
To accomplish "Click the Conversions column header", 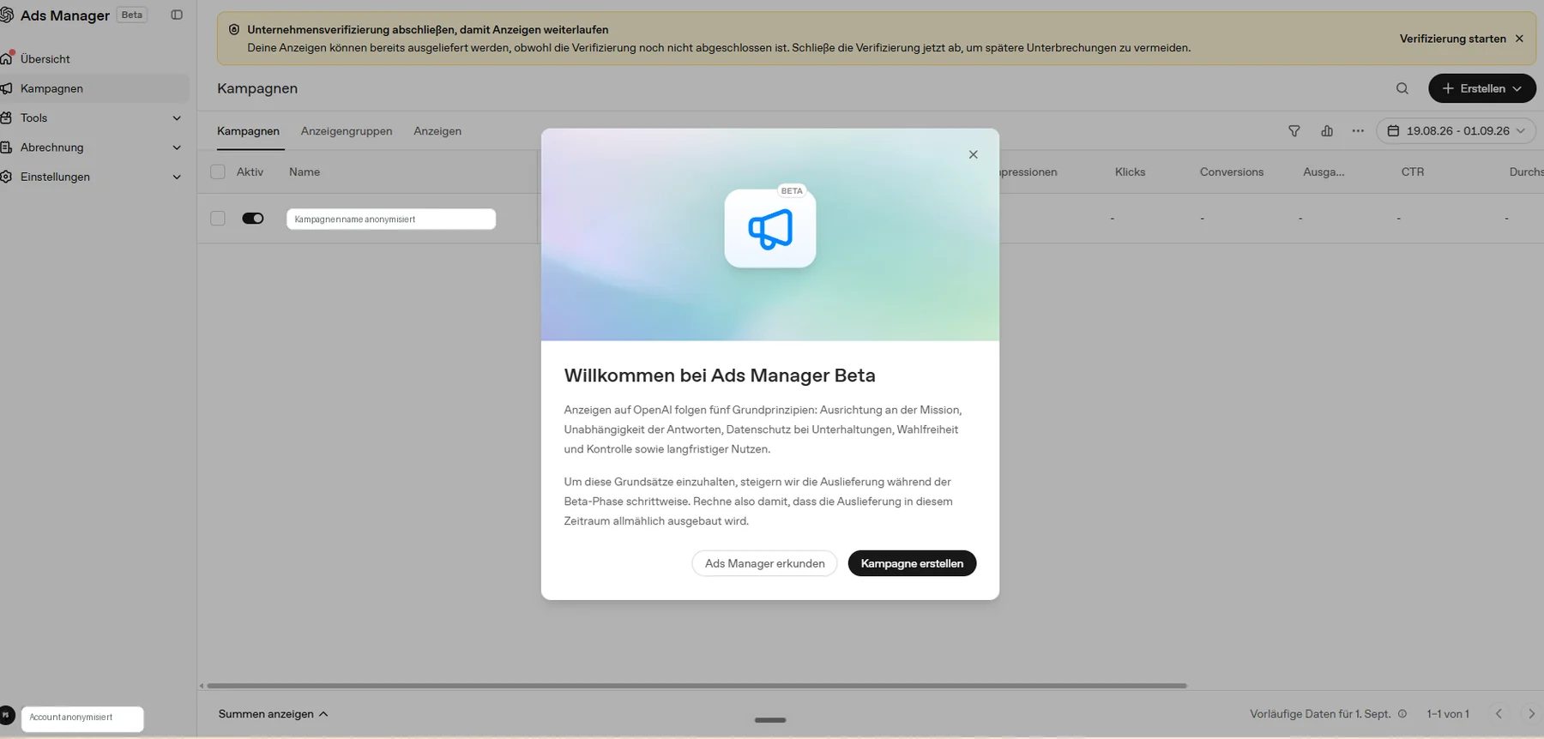I will 1232,171.
